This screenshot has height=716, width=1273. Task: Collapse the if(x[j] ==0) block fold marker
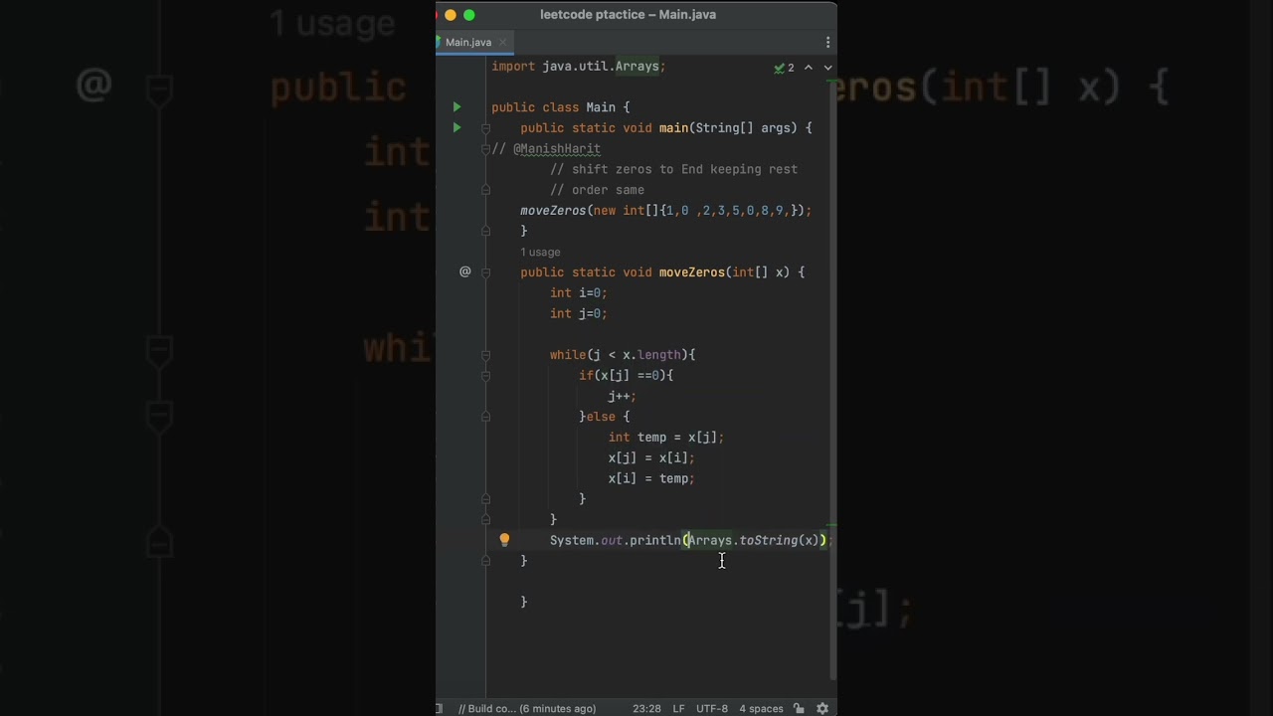tap(485, 375)
